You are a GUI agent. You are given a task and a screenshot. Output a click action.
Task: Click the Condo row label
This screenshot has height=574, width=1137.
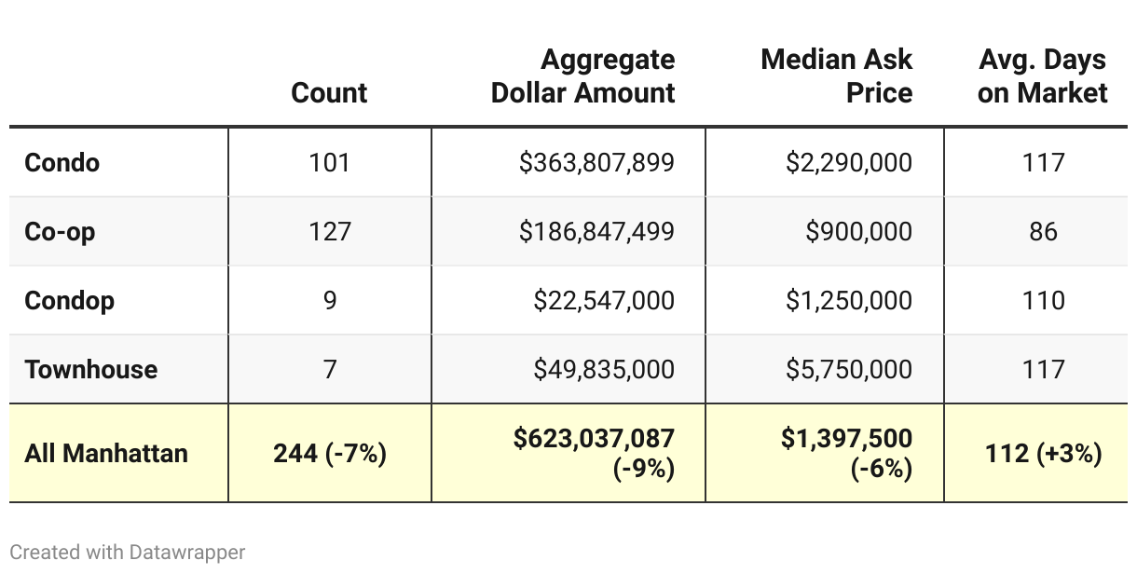click(62, 162)
